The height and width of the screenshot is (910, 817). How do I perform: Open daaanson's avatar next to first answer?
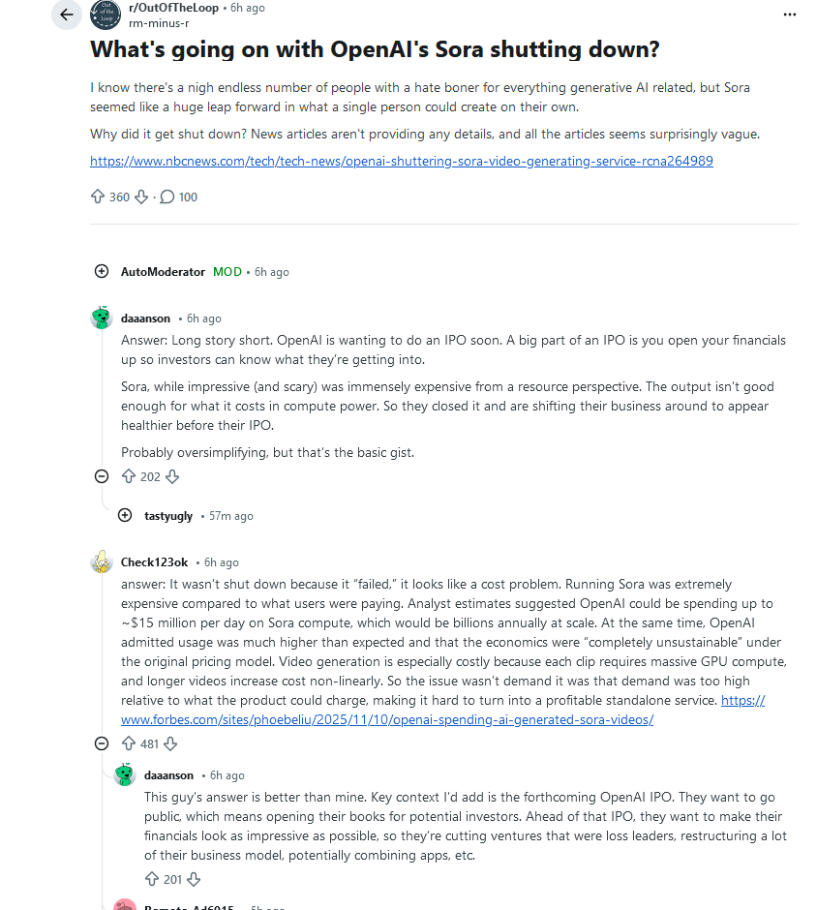(102, 318)
